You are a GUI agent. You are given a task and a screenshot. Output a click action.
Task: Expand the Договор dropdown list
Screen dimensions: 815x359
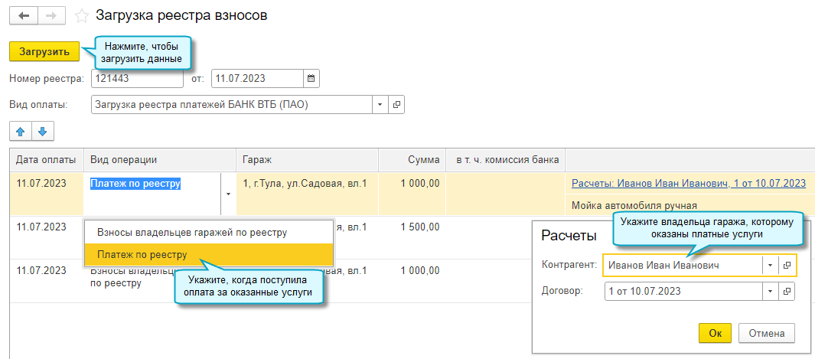pyautogui.click(x=770, y=291)
